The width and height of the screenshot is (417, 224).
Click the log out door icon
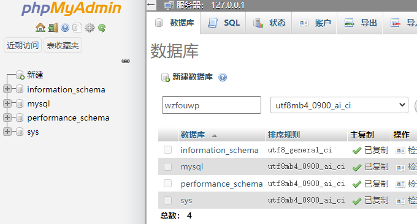click(53, 28)
